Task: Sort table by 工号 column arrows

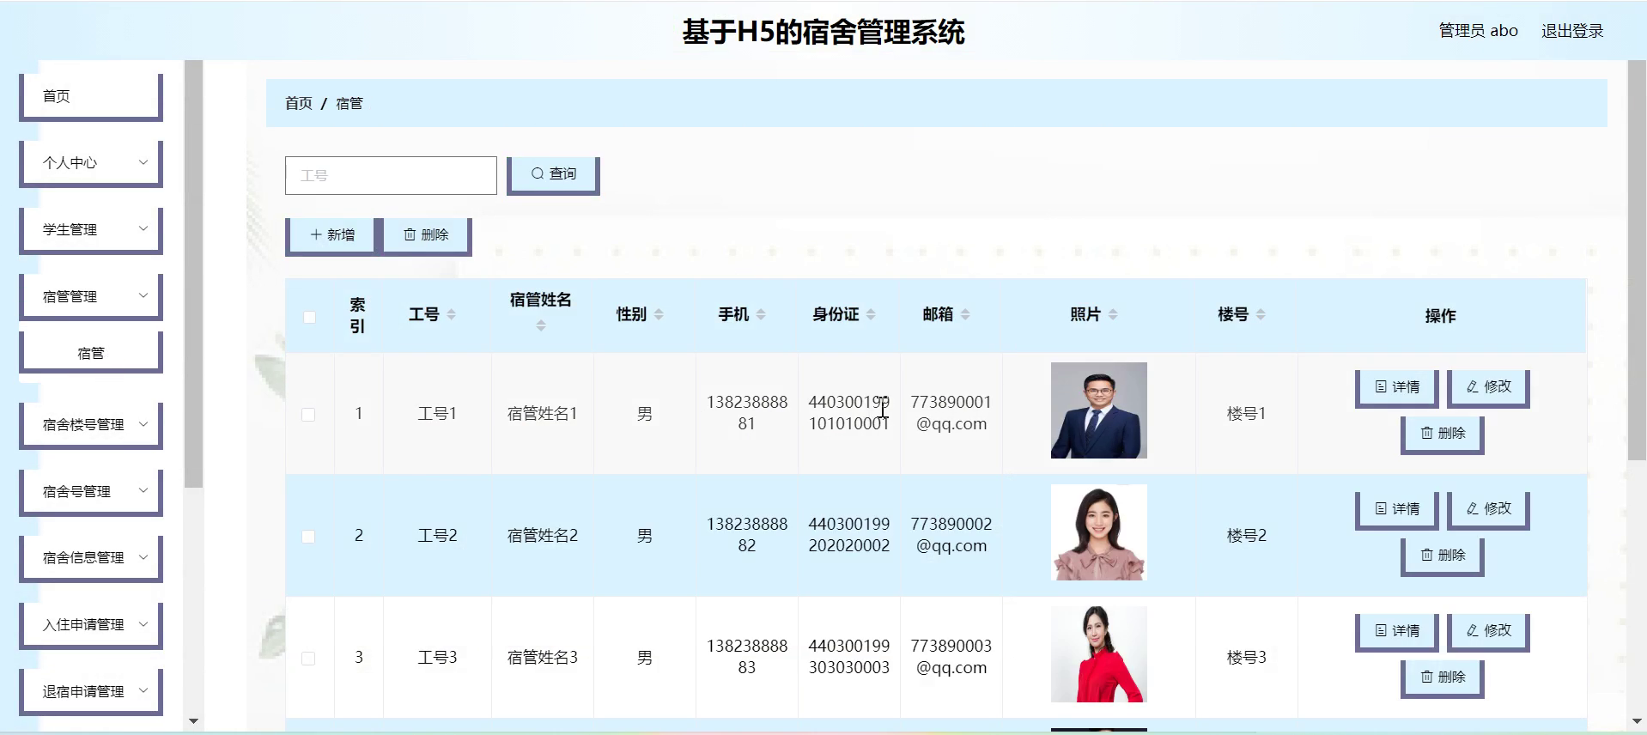Action: pyautogui.click(x=452, y=315)
